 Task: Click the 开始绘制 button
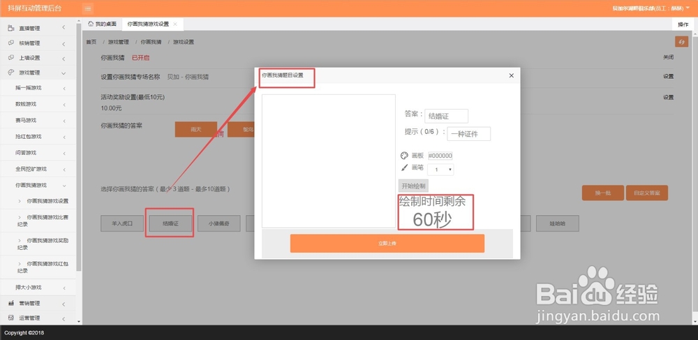tap(413, 186)
